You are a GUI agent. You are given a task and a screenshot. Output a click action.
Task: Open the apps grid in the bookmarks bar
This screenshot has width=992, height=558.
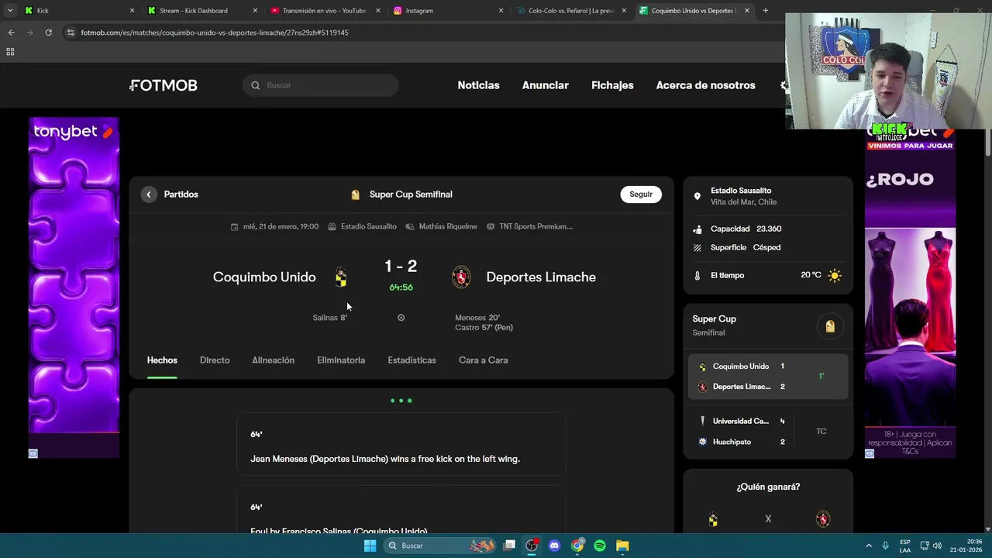(10, 52)
